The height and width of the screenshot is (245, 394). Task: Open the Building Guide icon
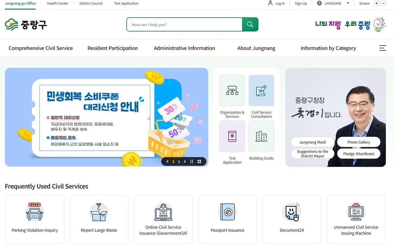[x=261, y=137]
